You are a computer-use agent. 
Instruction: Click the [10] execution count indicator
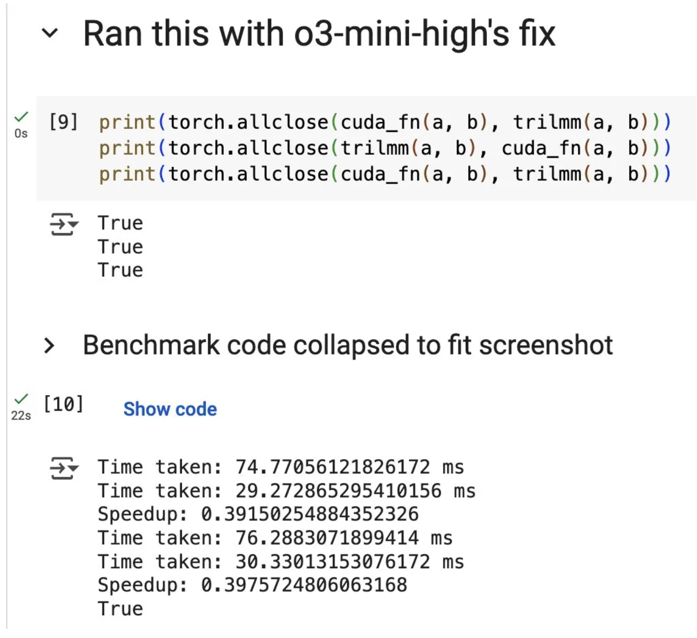tap(63, 404)
